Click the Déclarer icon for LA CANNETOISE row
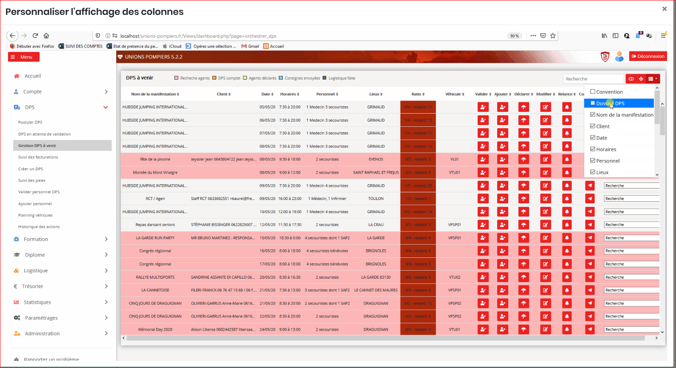The height and width of the screenshot is (368, 676). pyautogui.click(x=524, y=290)
